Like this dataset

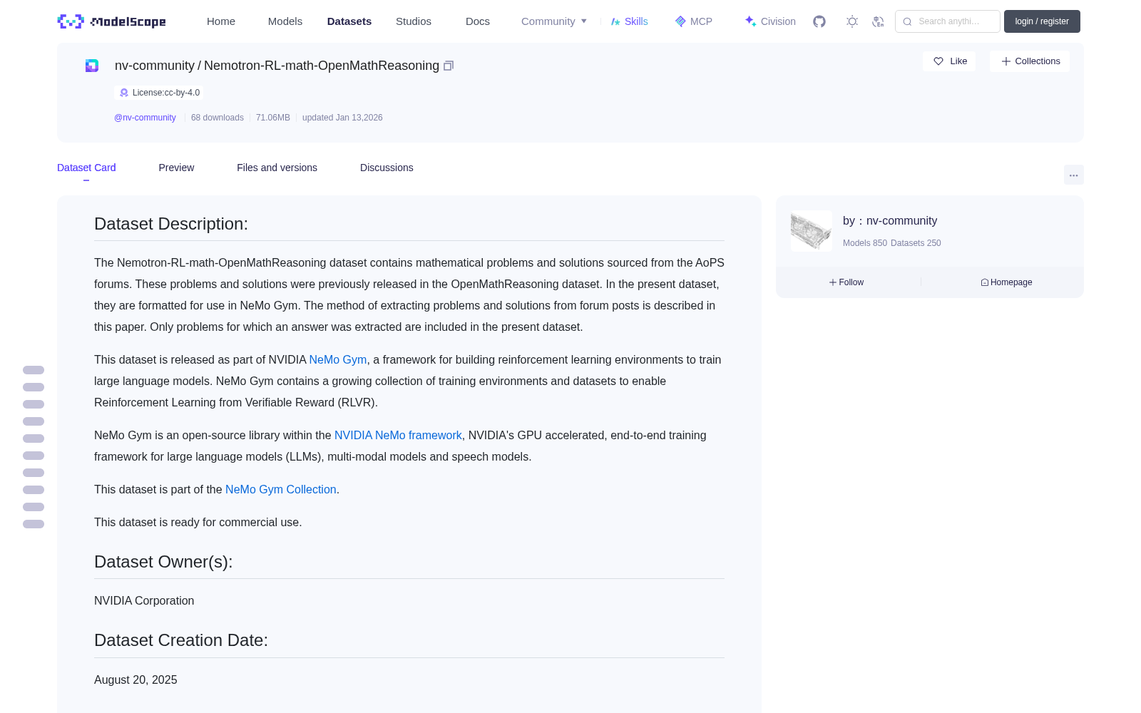pos(949,61)
